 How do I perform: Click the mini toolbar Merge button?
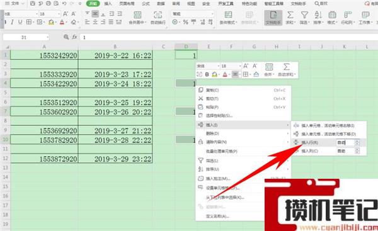point(269,70)
